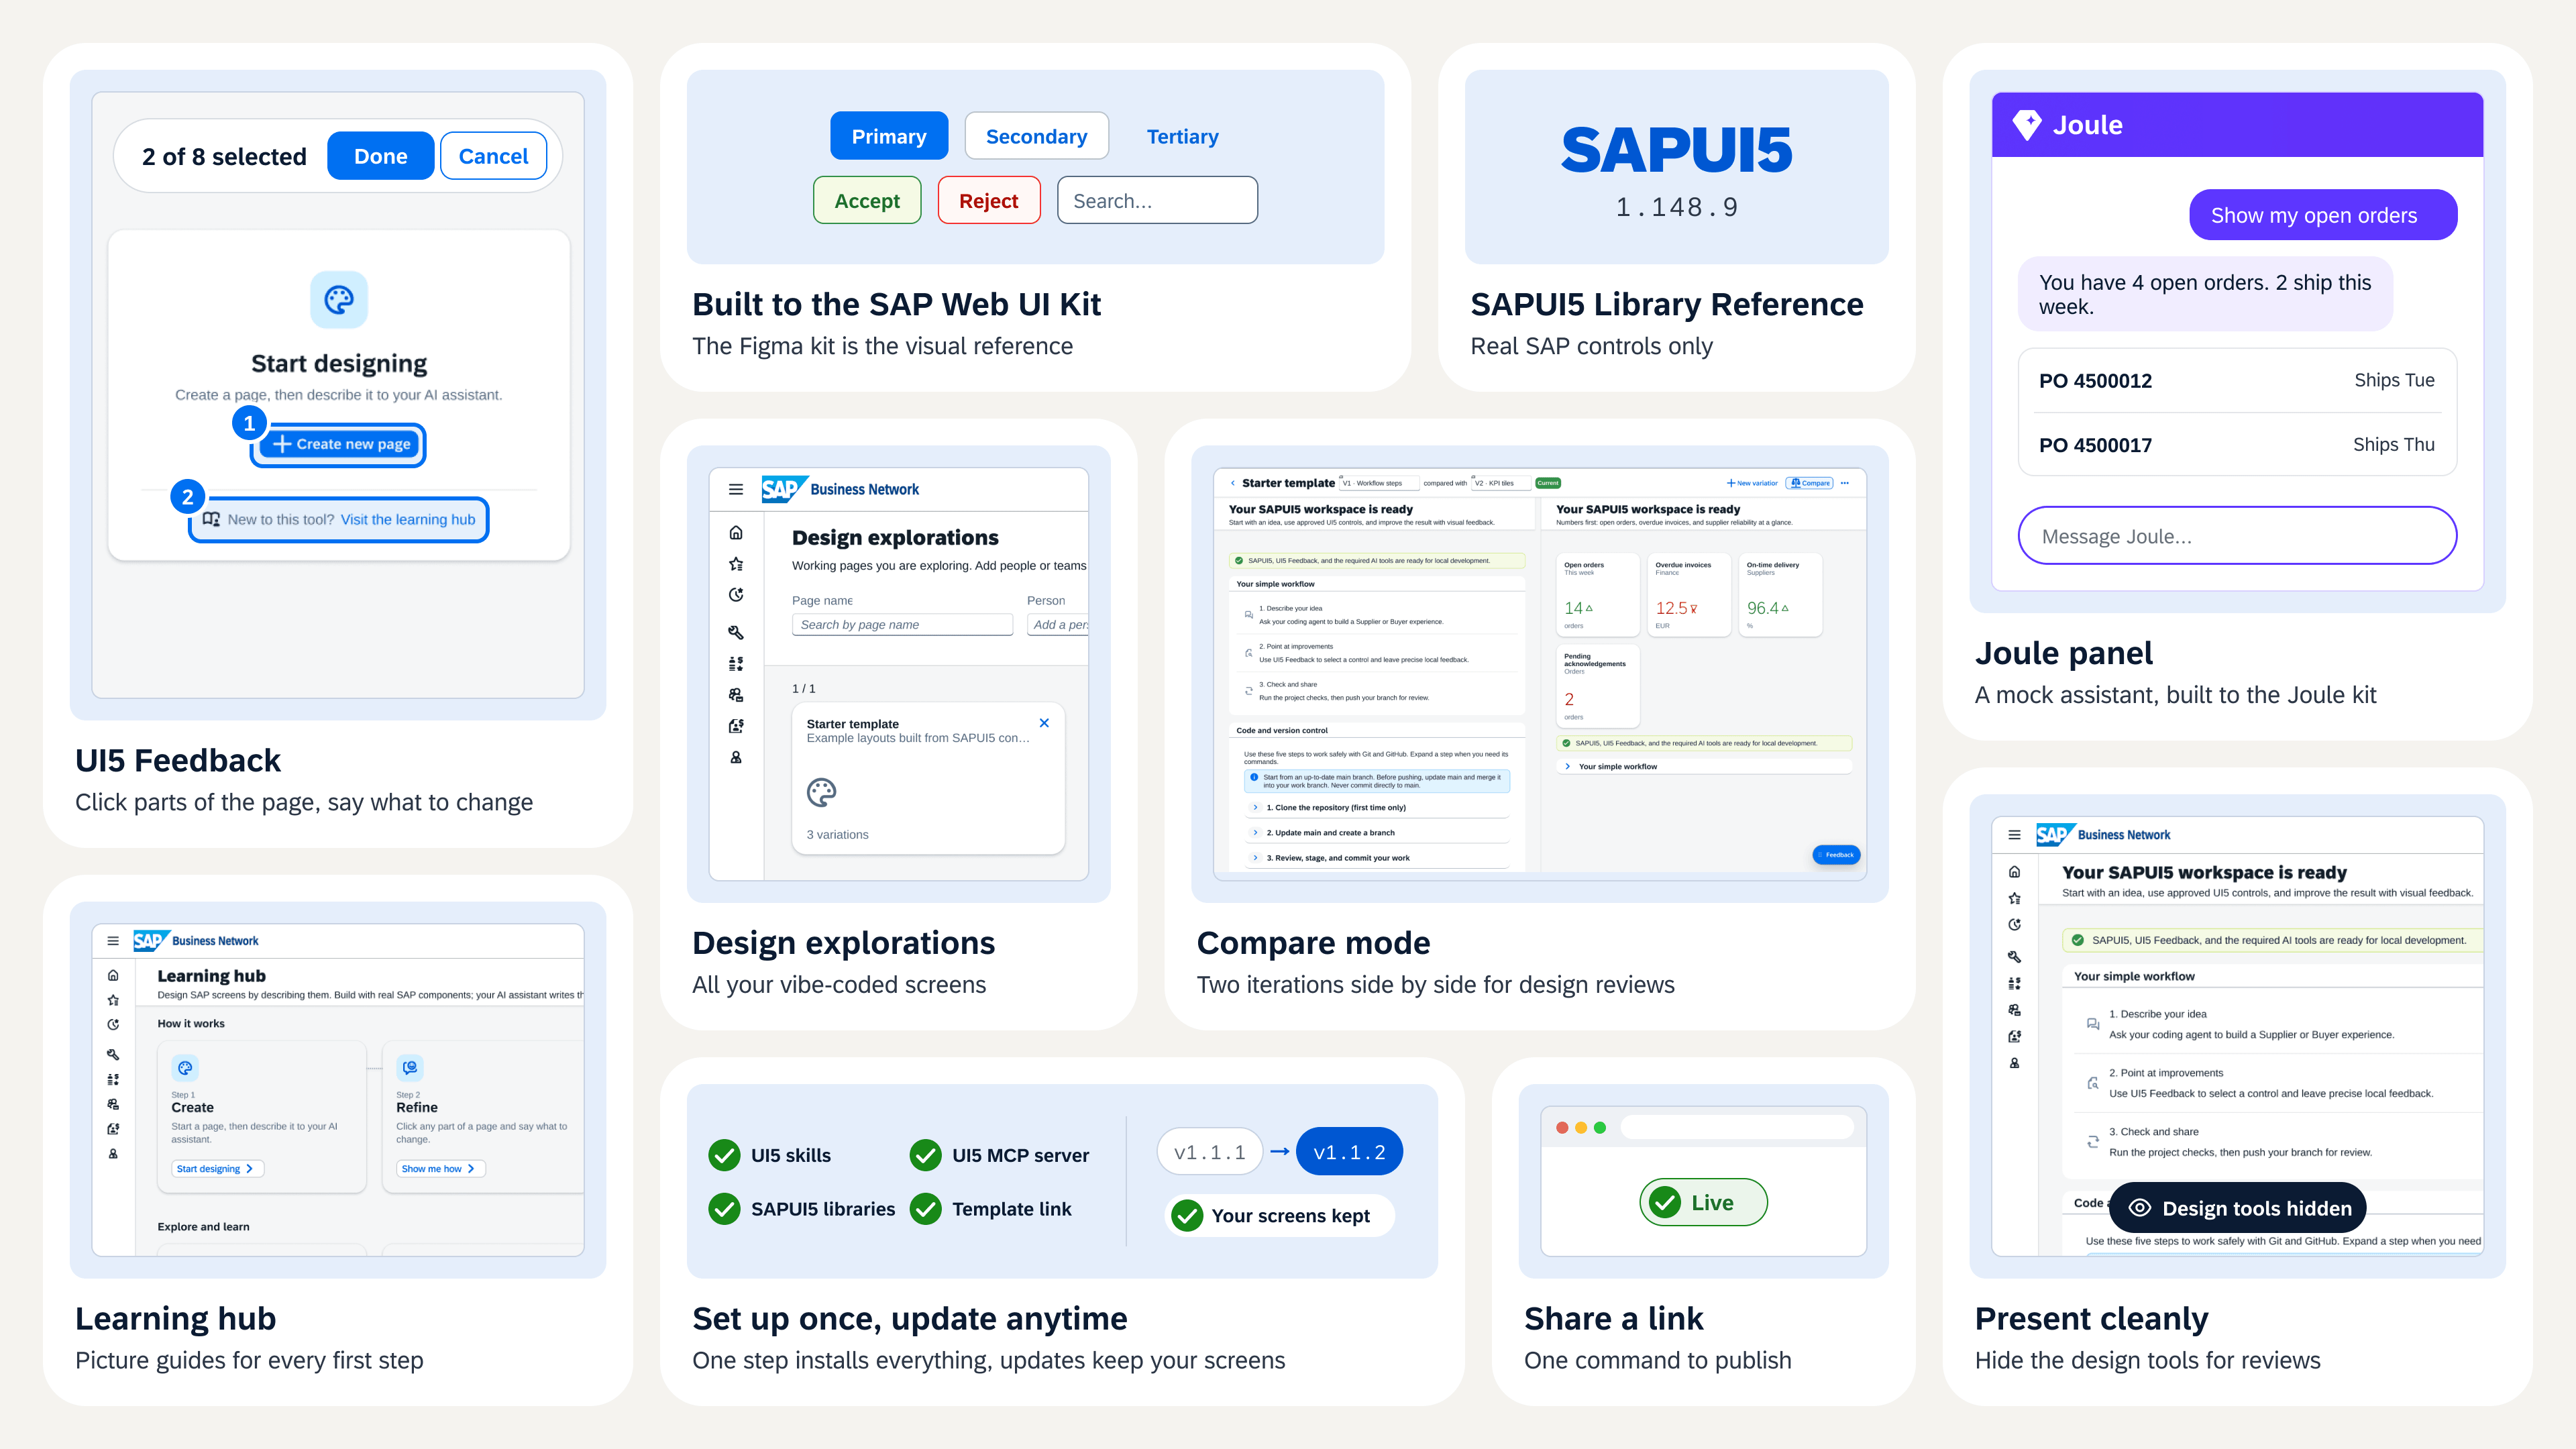Toggle the eye icon on Design tools hidden
The height and width of the screenshot is (1449, 2576).
pyautogui.click(x=2139, y=1208)
